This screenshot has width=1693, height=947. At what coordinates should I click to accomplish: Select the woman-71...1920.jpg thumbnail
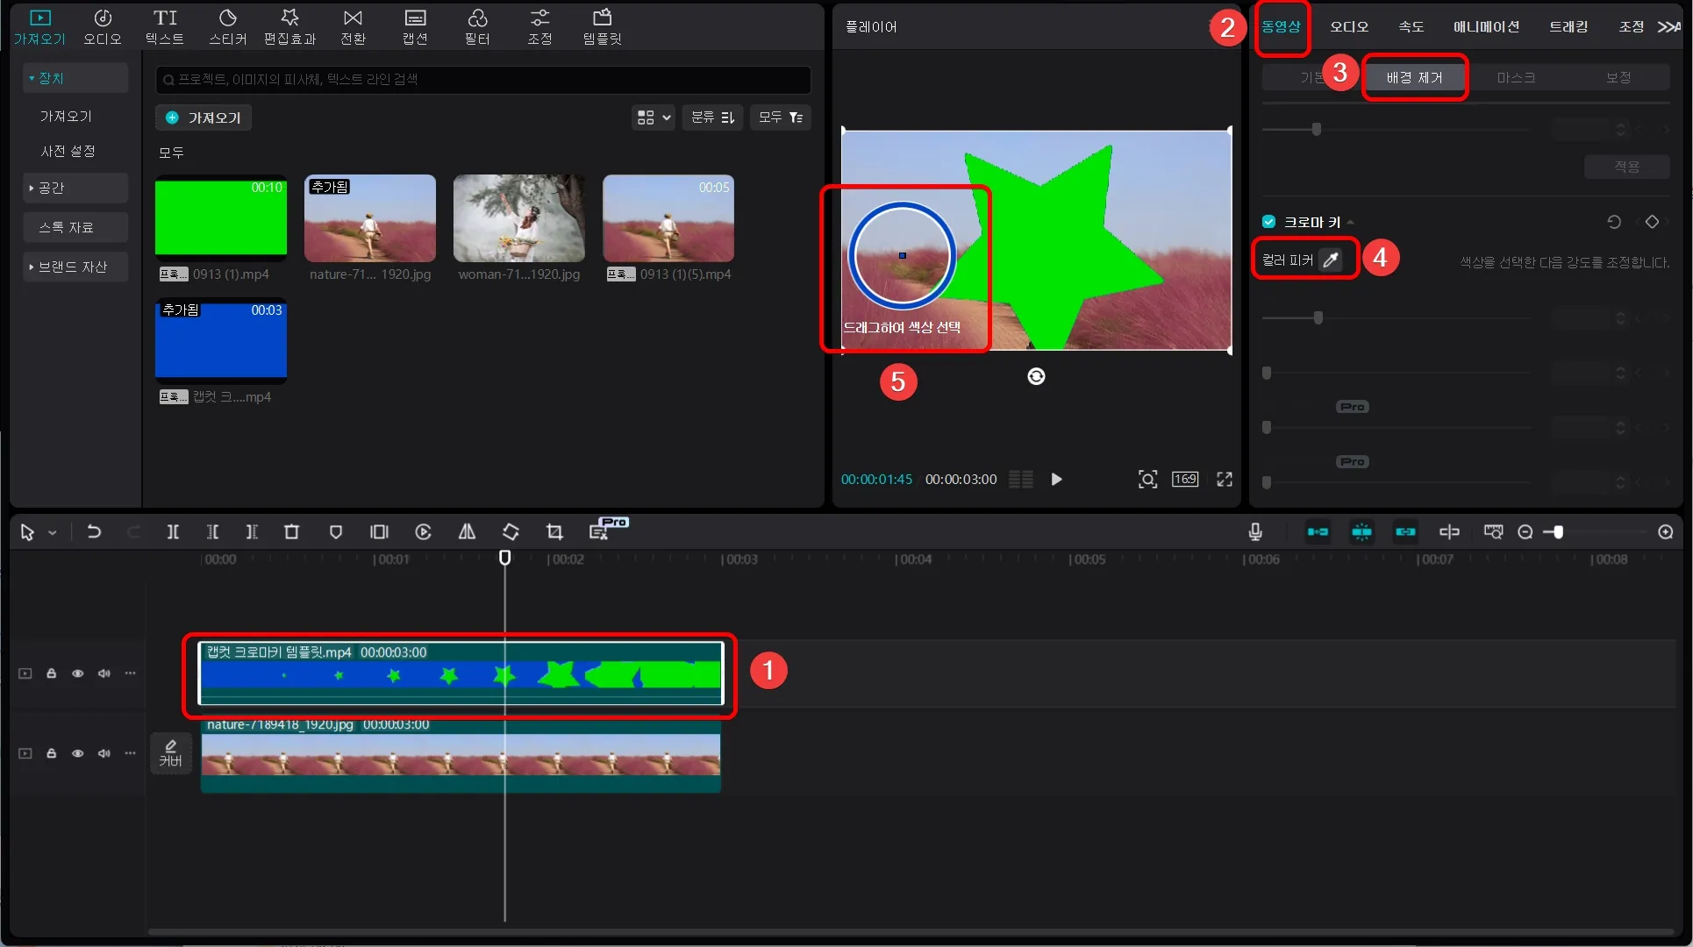518,218
